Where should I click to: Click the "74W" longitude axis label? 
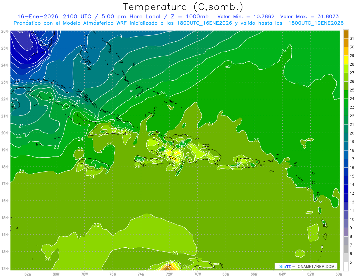click(141, 274)
